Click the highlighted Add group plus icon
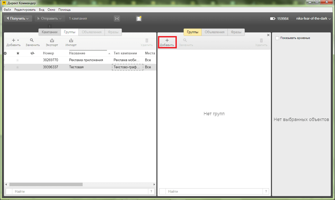Screen dimensions: 335x200 click(x=167, y=41)
